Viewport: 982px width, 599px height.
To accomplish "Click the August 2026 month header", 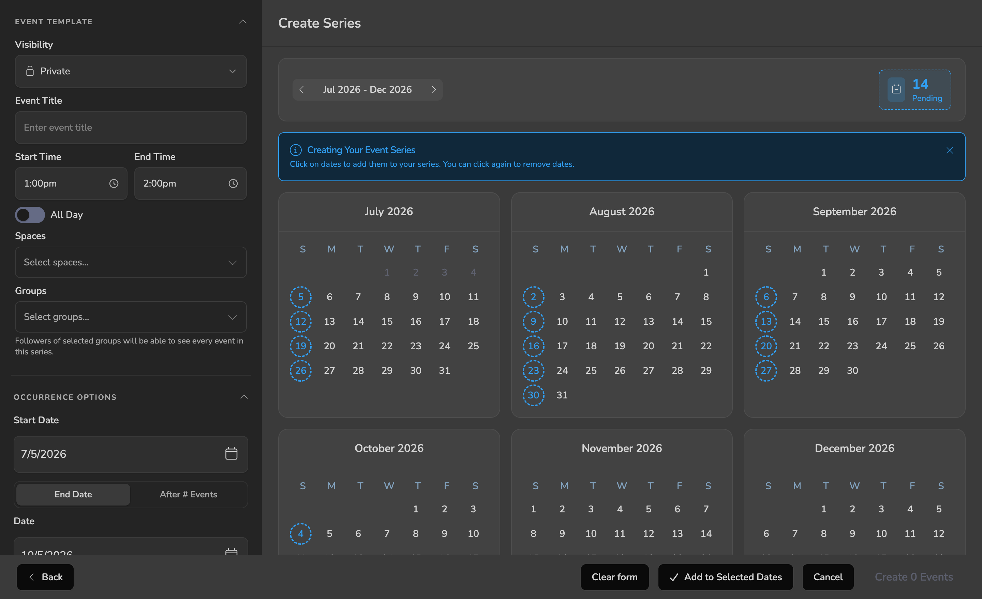I will (x=622, y=212).
